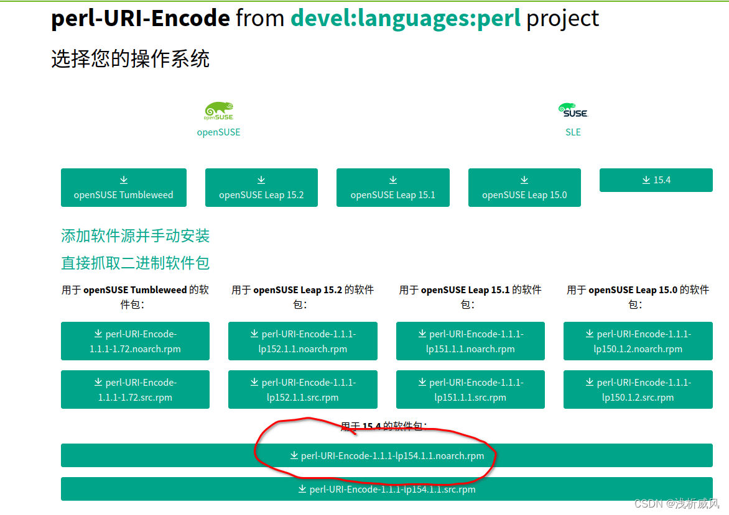Download perl-URI-Encode-1.1.1-1.72.noarch.rpm
The height and width of the screenshot is (515, 729).
point(136,341)
